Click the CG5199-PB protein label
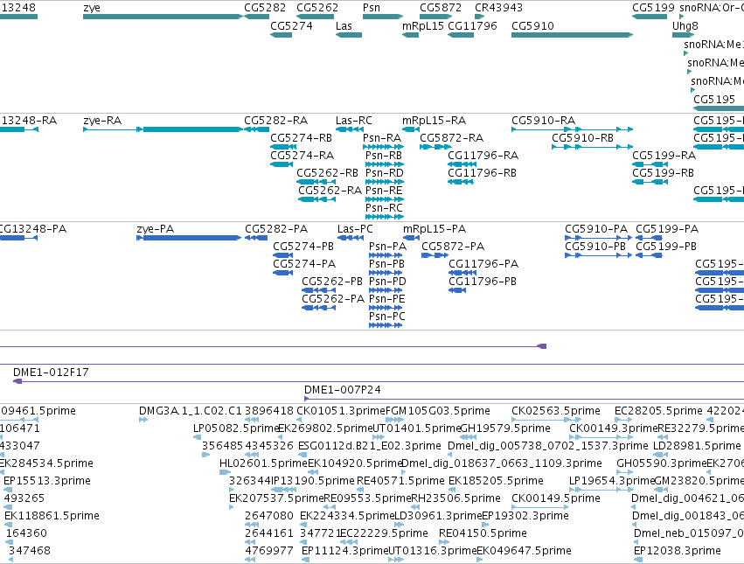744x564 pixels. pos(666,247)
